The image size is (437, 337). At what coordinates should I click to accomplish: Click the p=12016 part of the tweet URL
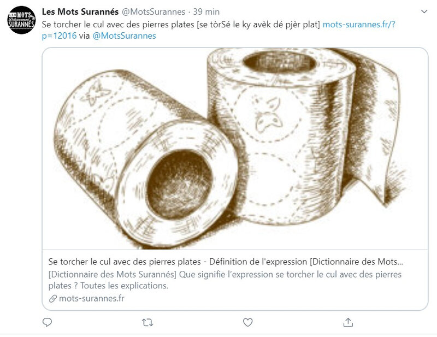(59, 36)
